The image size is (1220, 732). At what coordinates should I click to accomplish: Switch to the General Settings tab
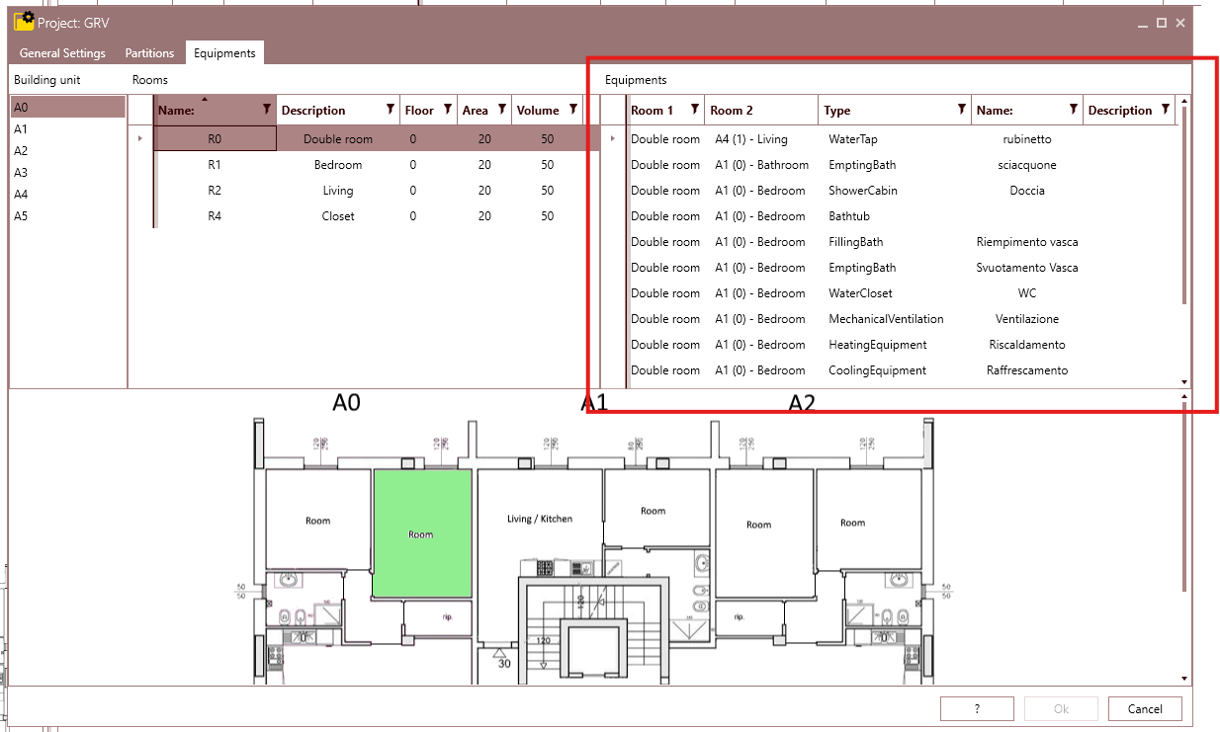coord(62,53)
